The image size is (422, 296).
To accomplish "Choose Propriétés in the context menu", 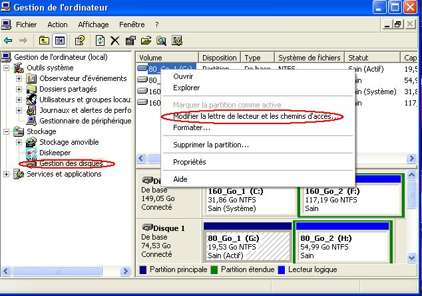I will coord(258,162).
